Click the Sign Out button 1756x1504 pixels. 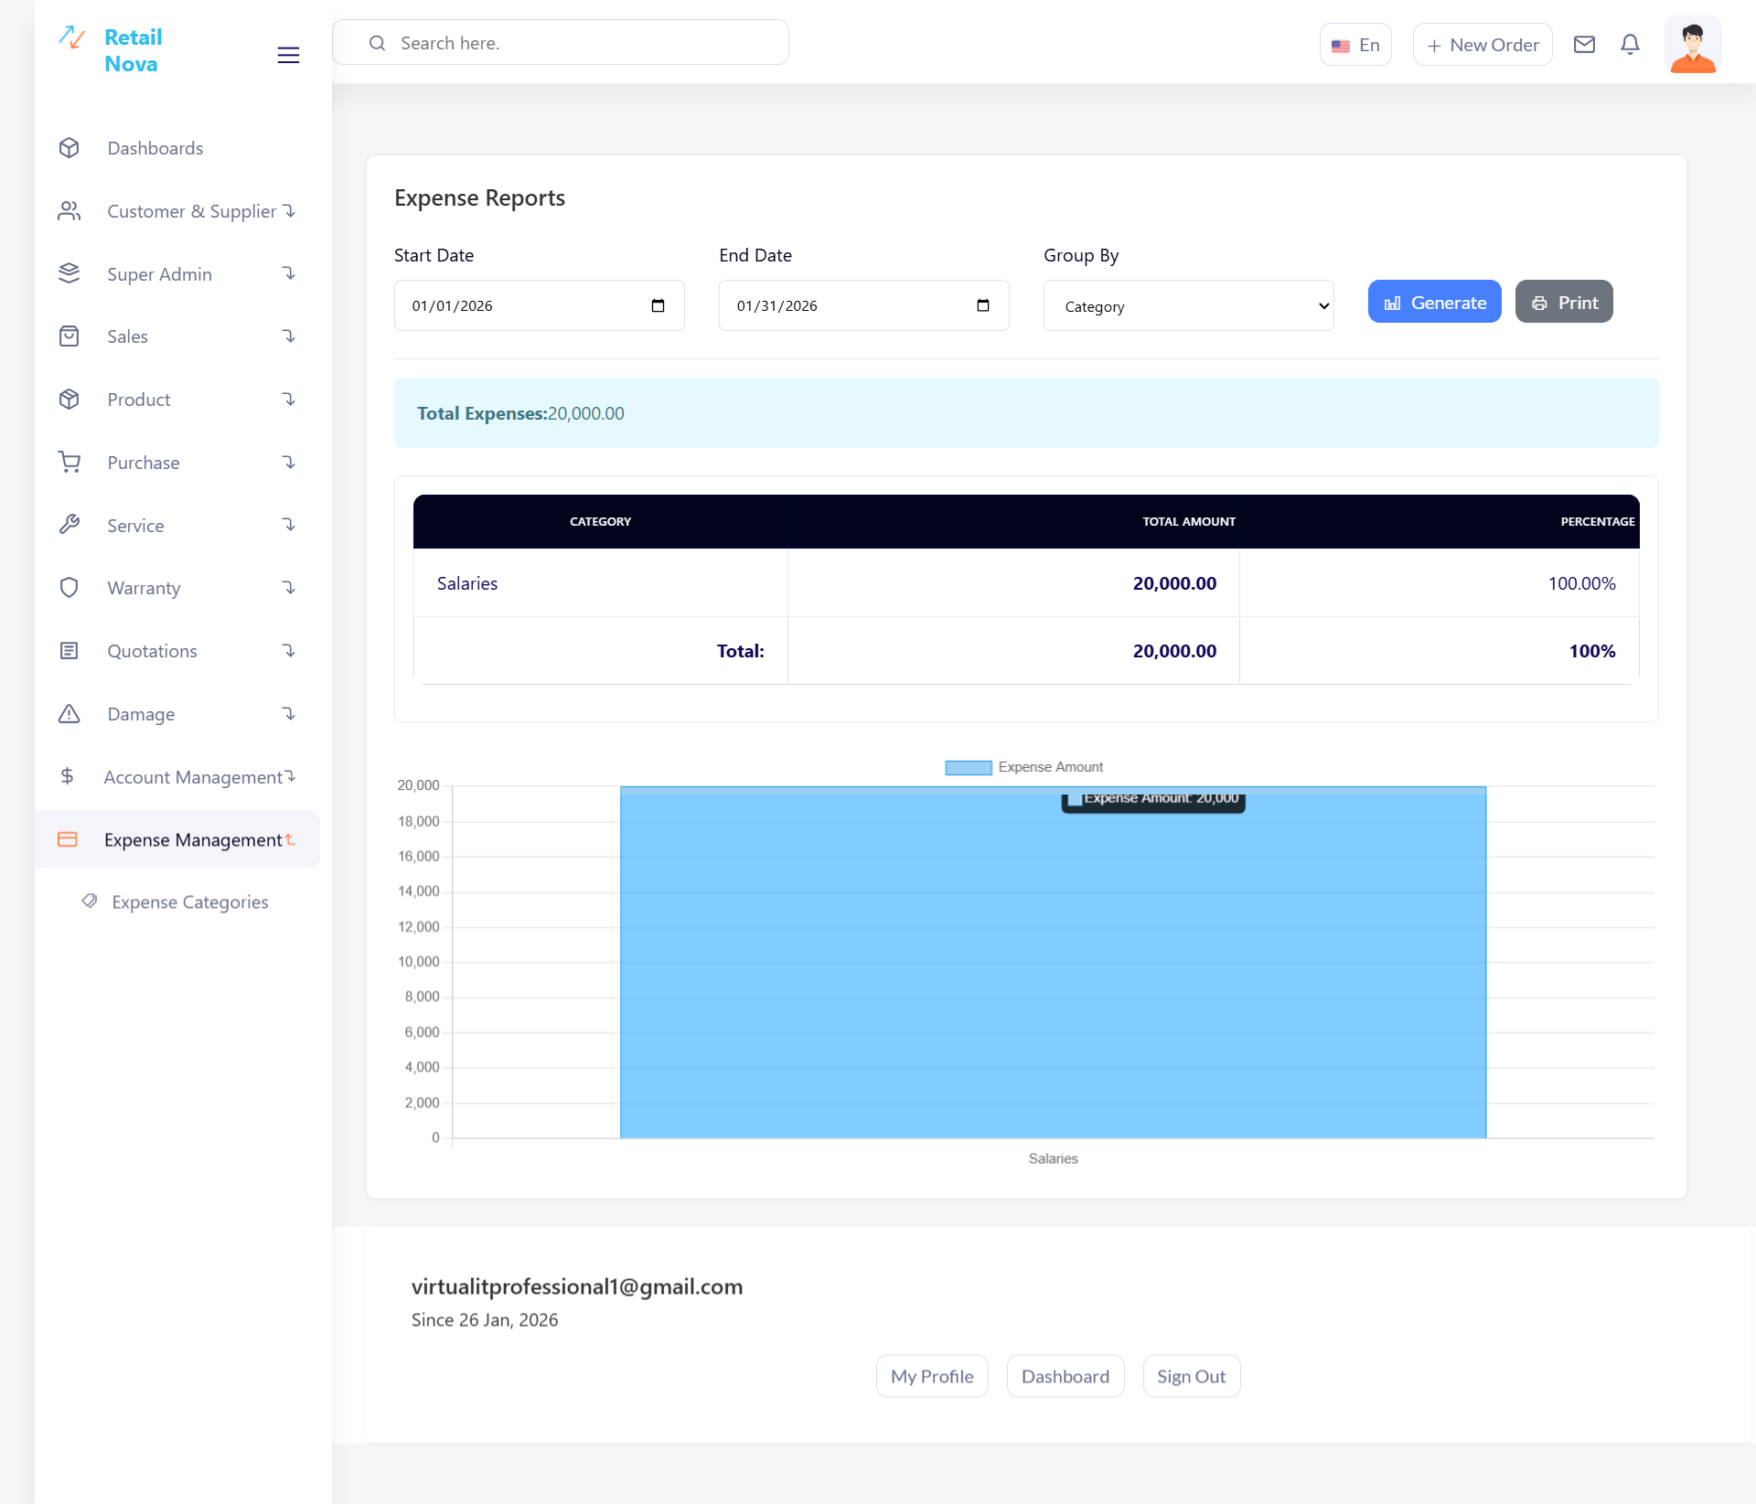(x=1191, y=1376)
